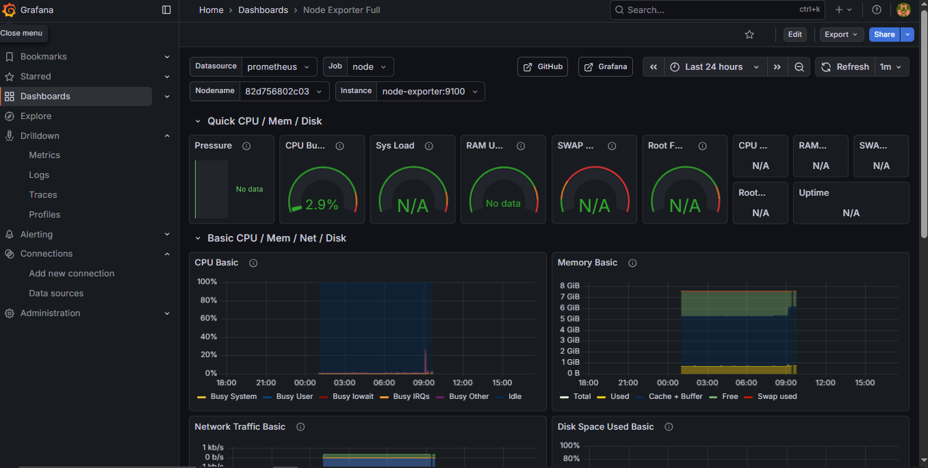Screen dimensions: 928x468
Task: Click info icon next to Memory Basic
Action: pos(632,263)
